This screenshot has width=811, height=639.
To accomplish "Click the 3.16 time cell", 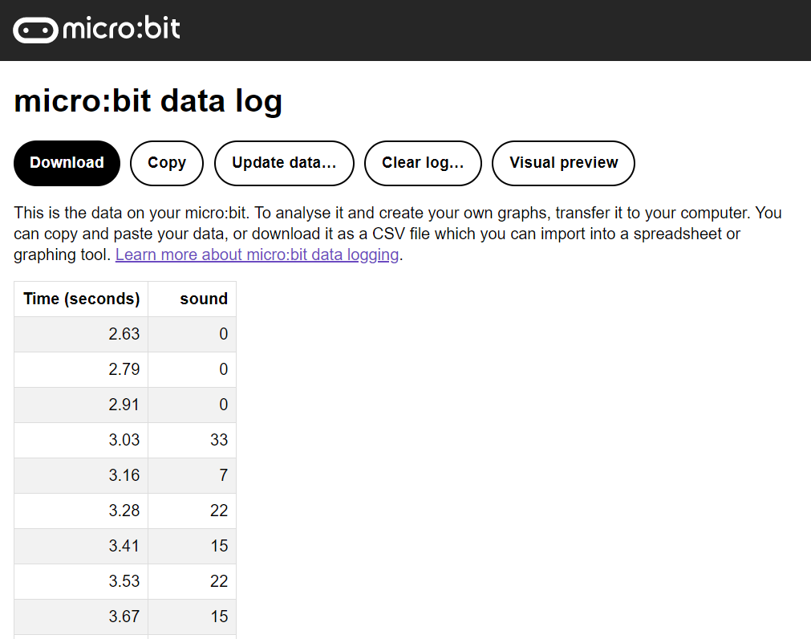I will (81, 475).
